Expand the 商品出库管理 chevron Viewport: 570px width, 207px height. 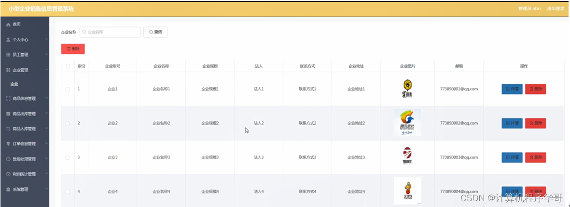46,114
